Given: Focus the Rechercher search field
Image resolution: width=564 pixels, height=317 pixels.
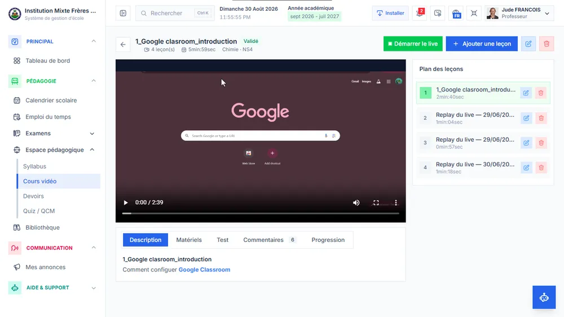Looking at the screenshot, I should coord(175,14).
